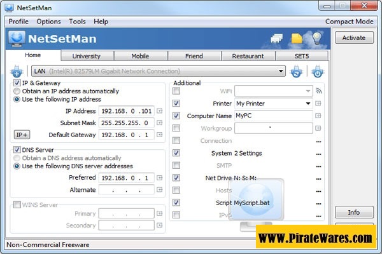Click the add network adapter plug icon
Image resolution: width=382 pixels, height=254 pixels.
(17, 71)
